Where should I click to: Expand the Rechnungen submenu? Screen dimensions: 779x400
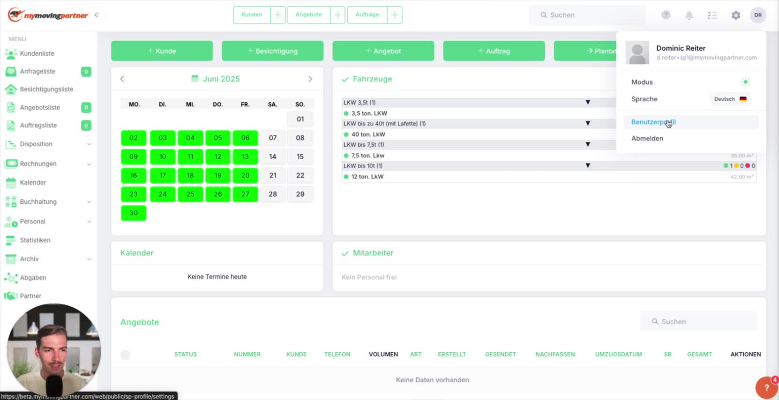[89, 164]
